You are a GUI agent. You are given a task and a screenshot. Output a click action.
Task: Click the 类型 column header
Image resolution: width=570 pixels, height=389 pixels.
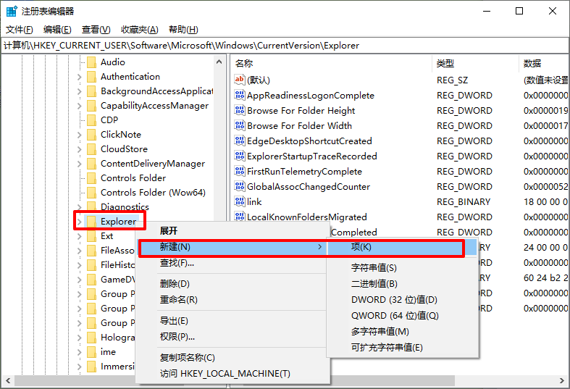tap(471, 64)
